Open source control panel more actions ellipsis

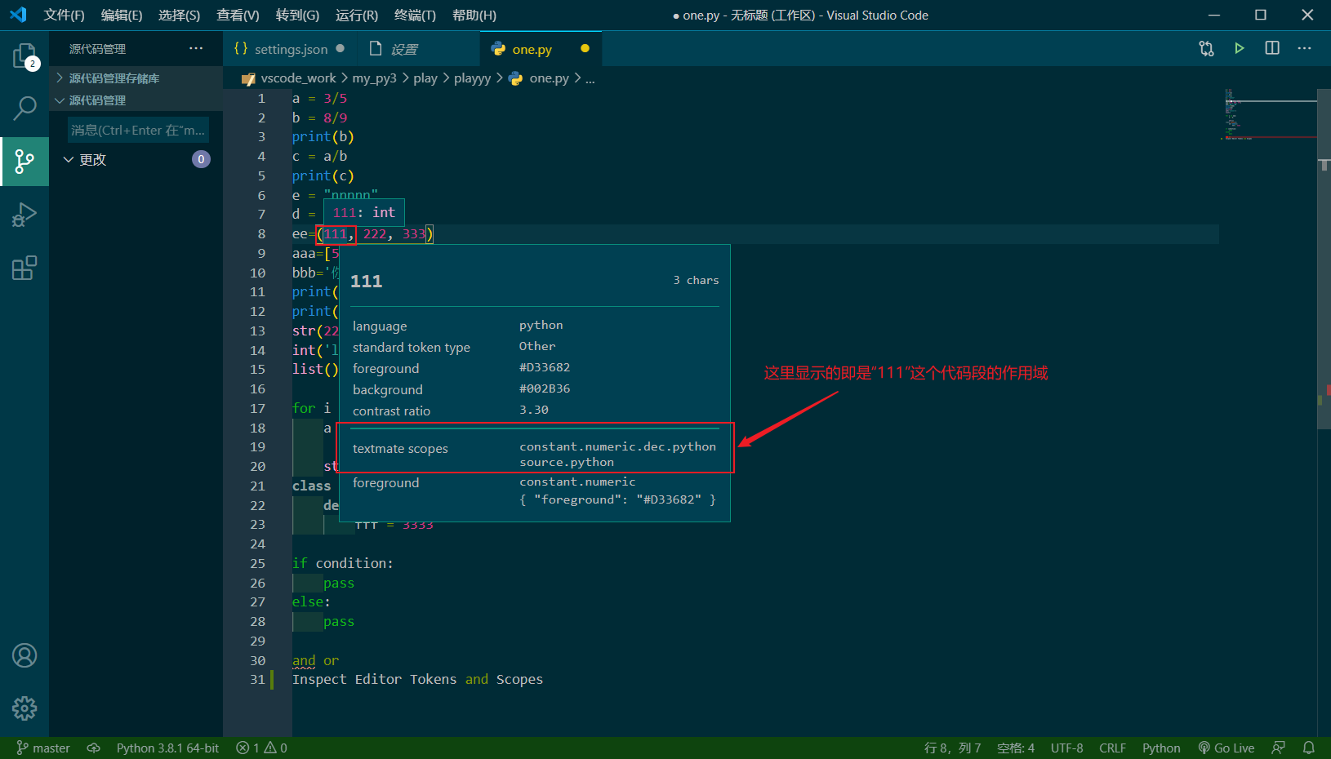click(x=196, y=48)
